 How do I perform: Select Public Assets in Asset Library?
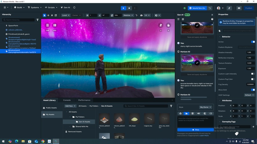pos(52,108)
